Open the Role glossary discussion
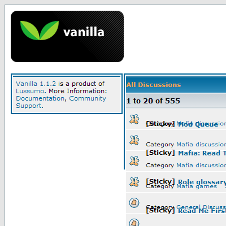 202,182
